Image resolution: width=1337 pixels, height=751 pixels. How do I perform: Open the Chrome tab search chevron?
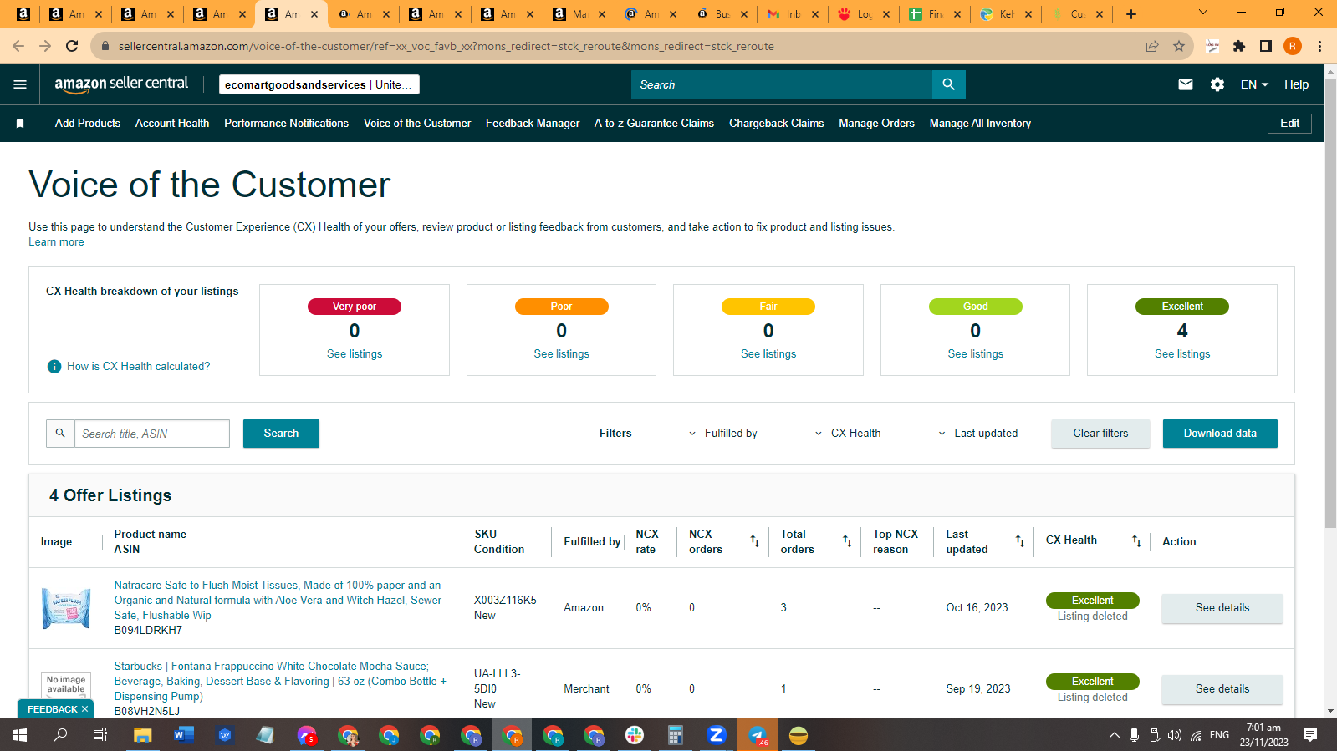click(1203, 13)
